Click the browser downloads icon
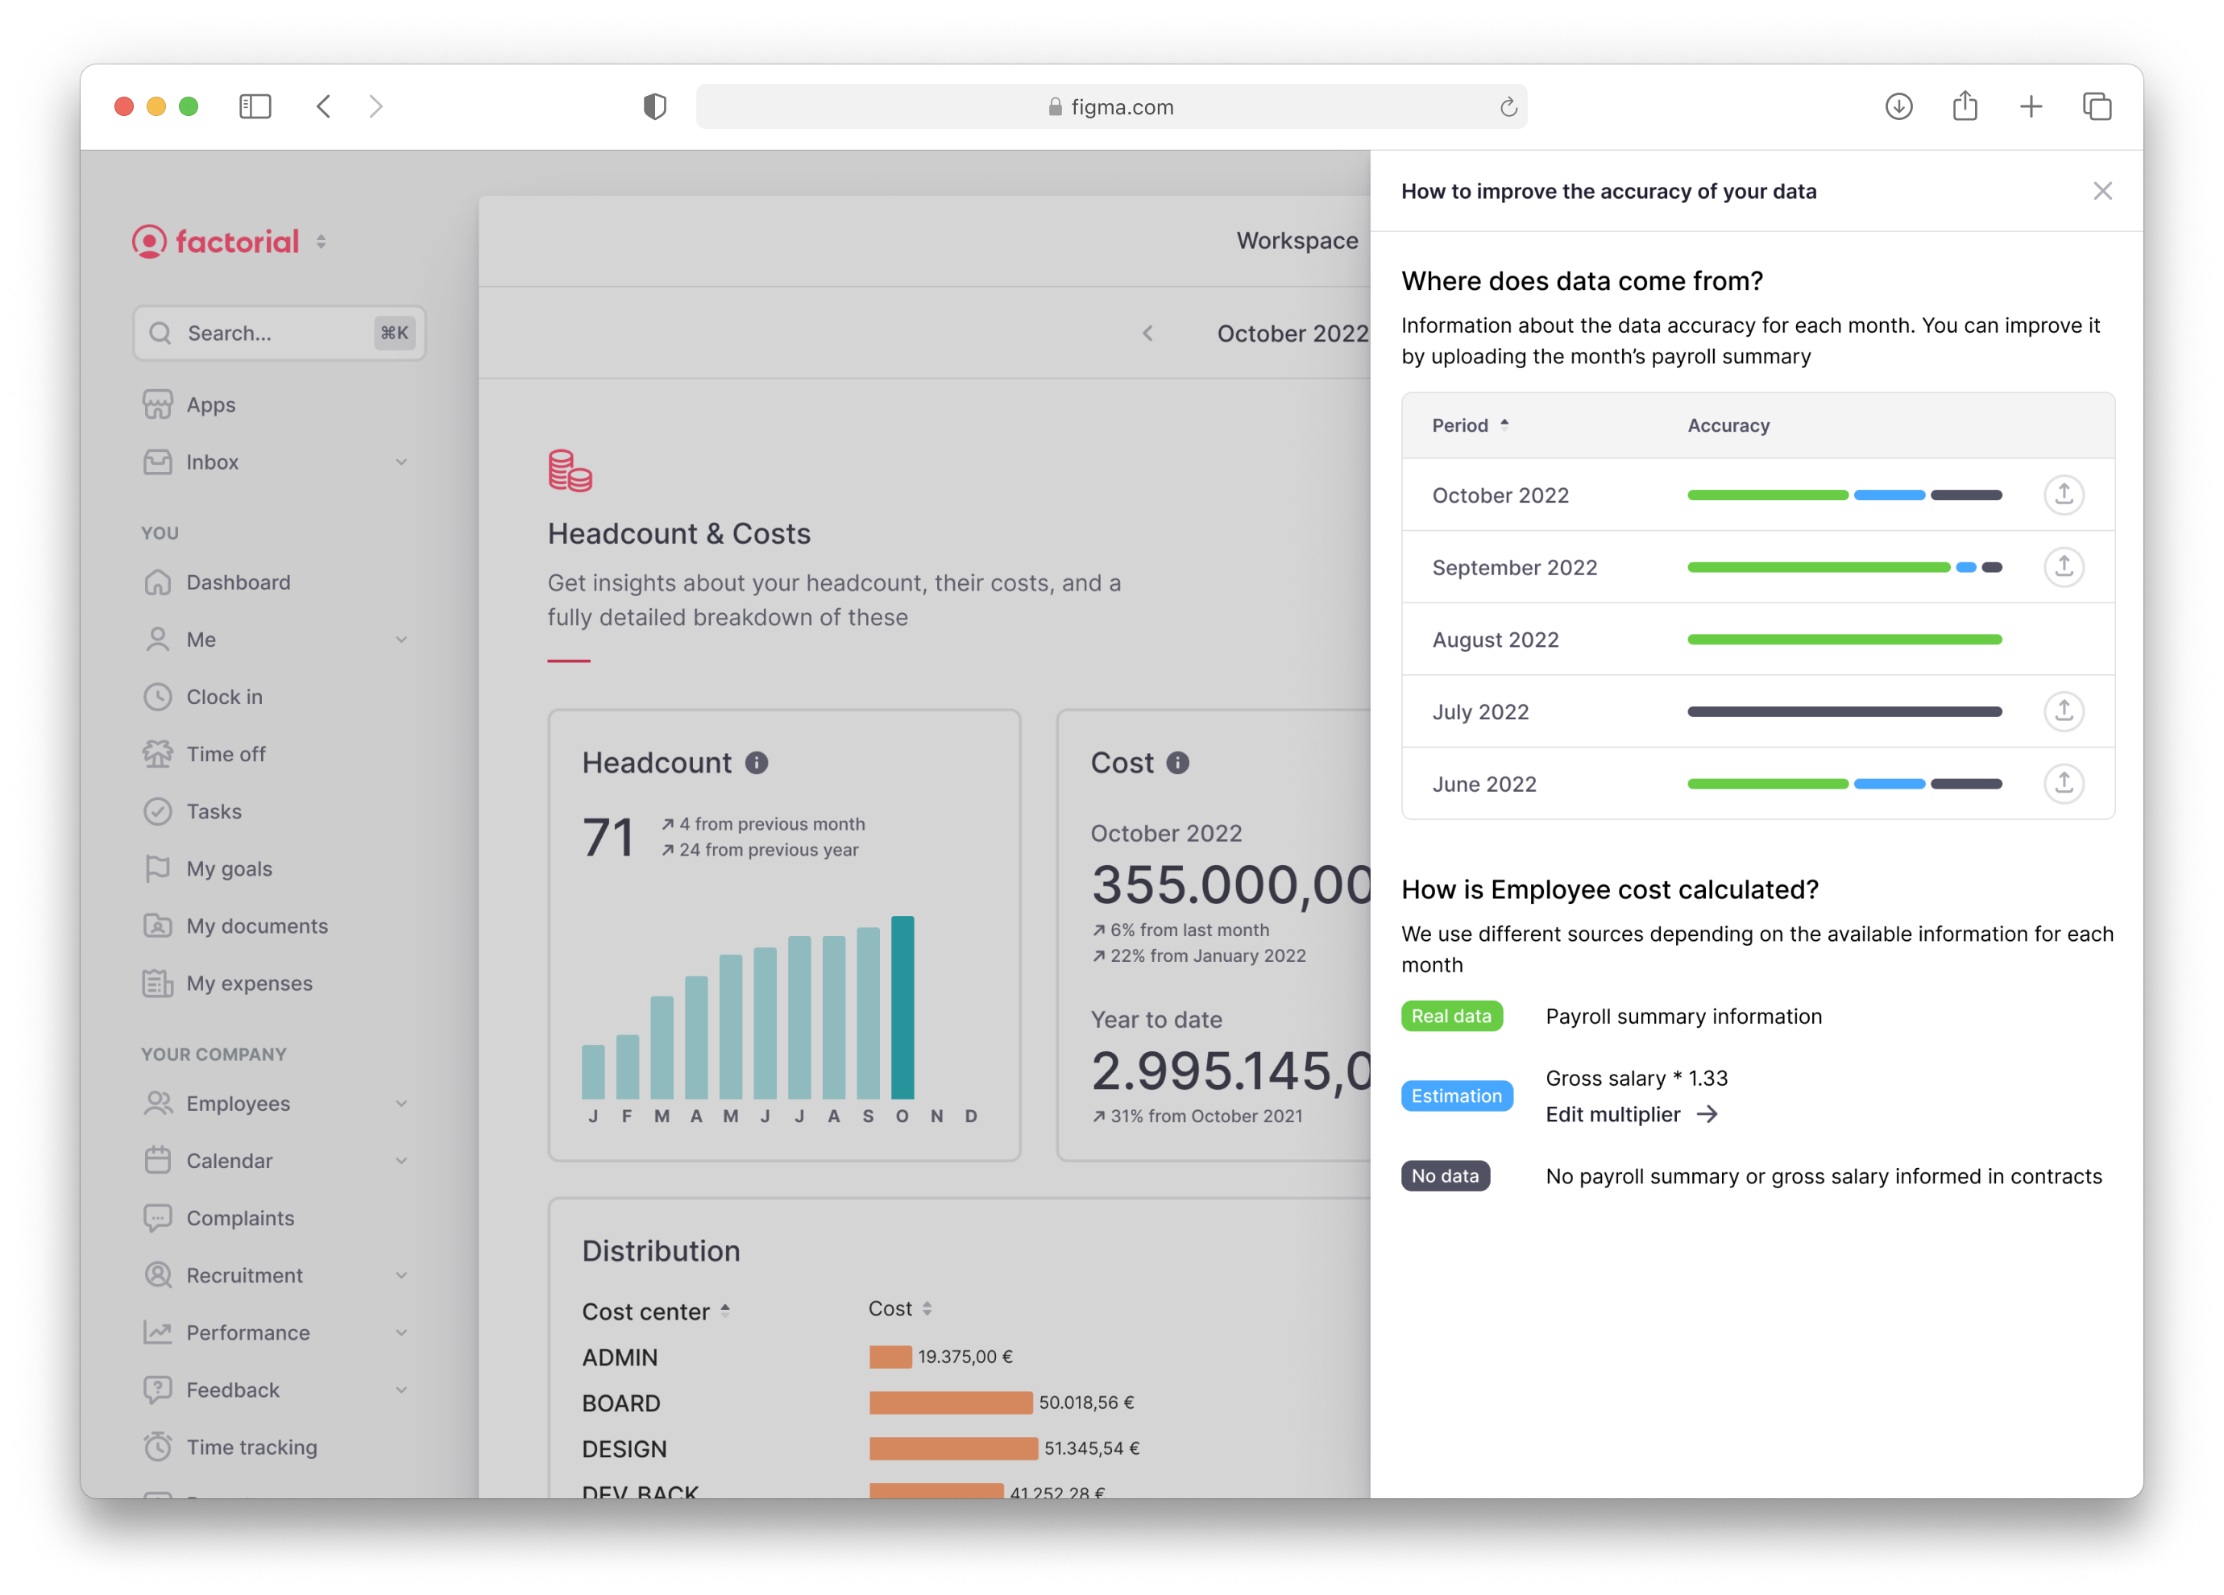This screenshot has width=2224, height=1595. [1898, 106]
